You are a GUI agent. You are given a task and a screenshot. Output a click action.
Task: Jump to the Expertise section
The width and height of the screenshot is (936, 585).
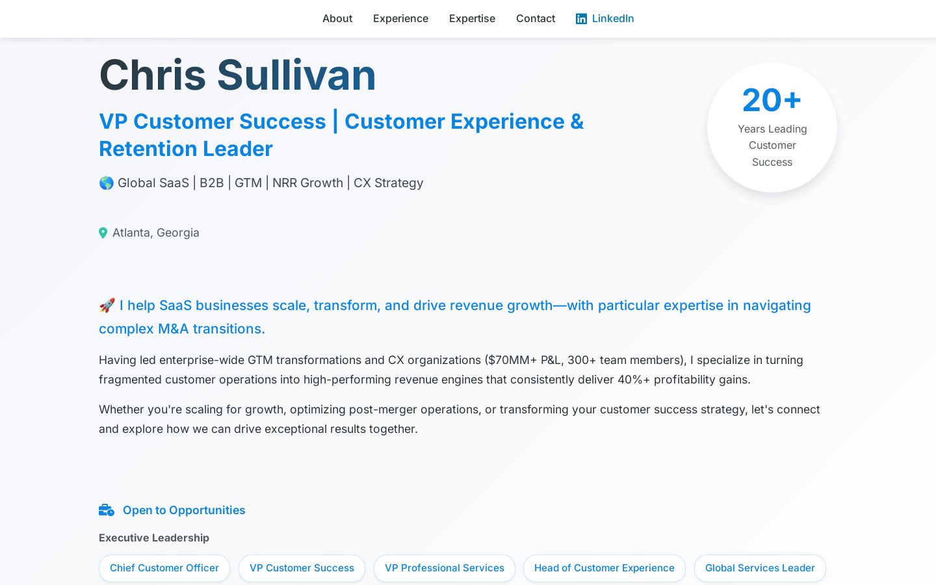click(x=472, y=19)
